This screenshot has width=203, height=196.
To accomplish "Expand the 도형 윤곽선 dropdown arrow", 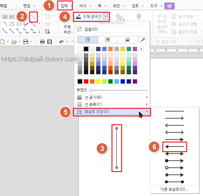I will (x=106, y=16).
